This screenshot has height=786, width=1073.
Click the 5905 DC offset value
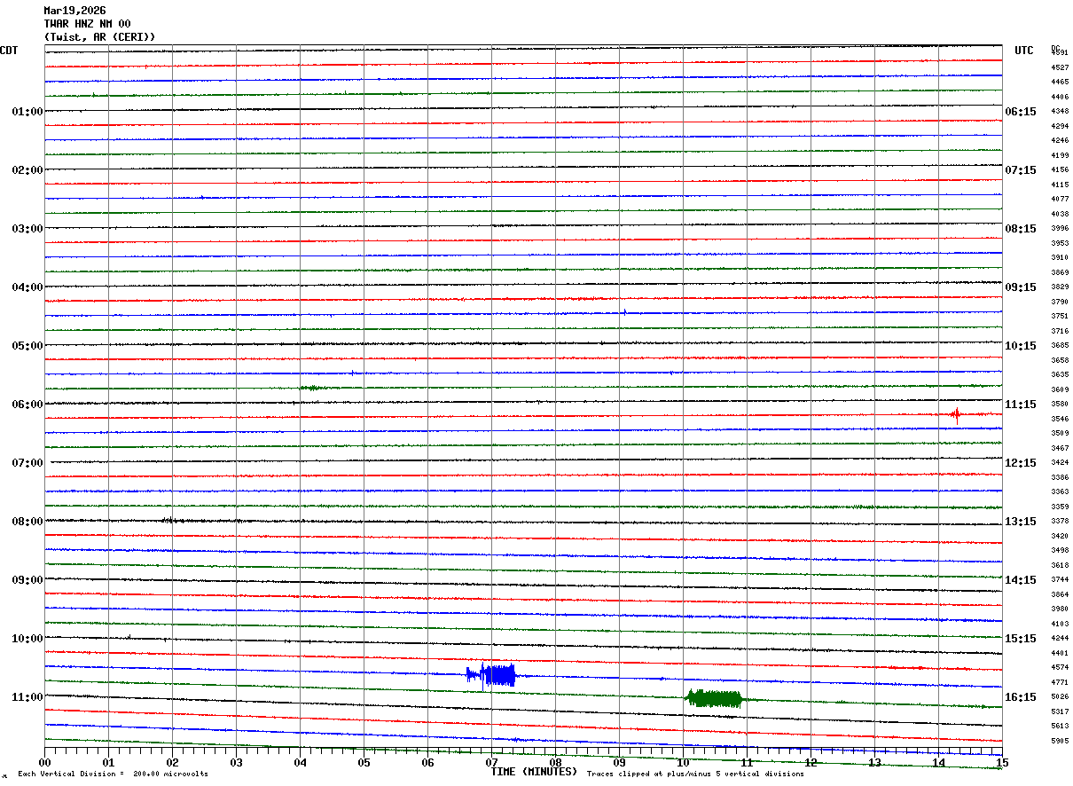(1060, 741)
